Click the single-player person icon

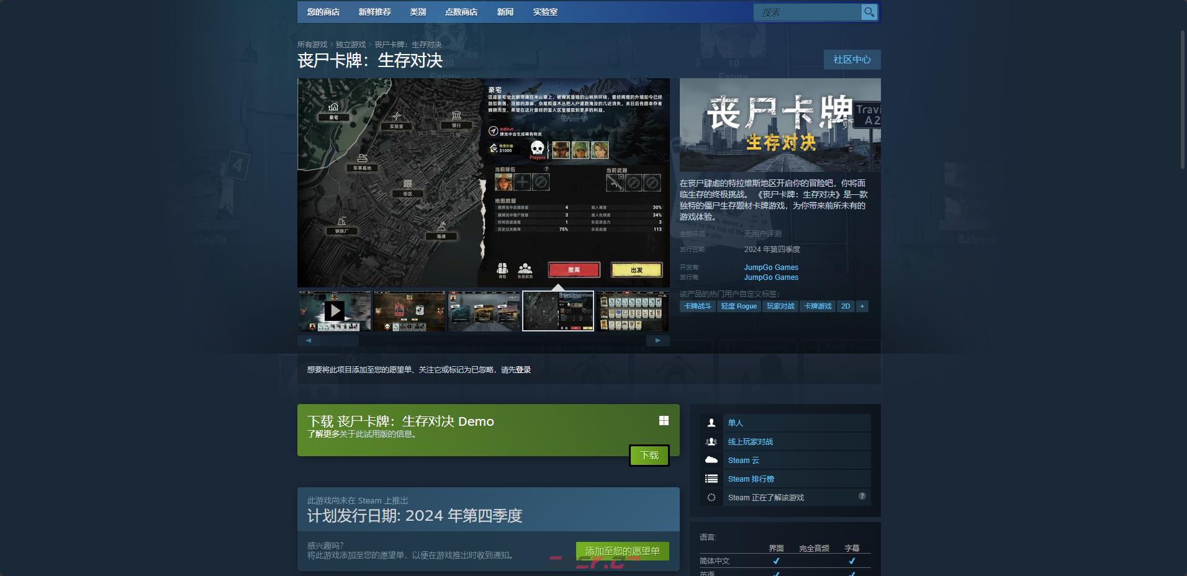pyautogui.click(x=711, y=423)
